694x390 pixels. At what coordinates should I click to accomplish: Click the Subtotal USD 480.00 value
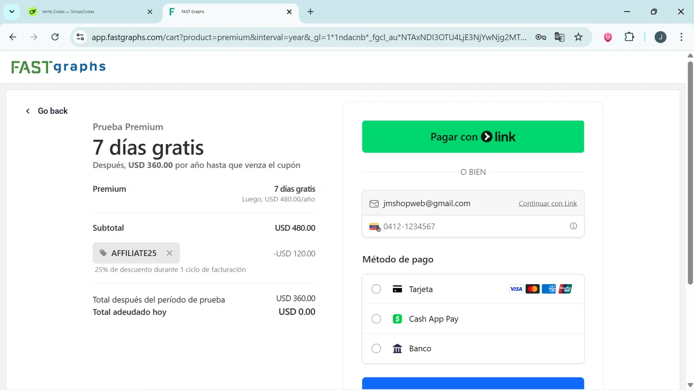point(295,228)
